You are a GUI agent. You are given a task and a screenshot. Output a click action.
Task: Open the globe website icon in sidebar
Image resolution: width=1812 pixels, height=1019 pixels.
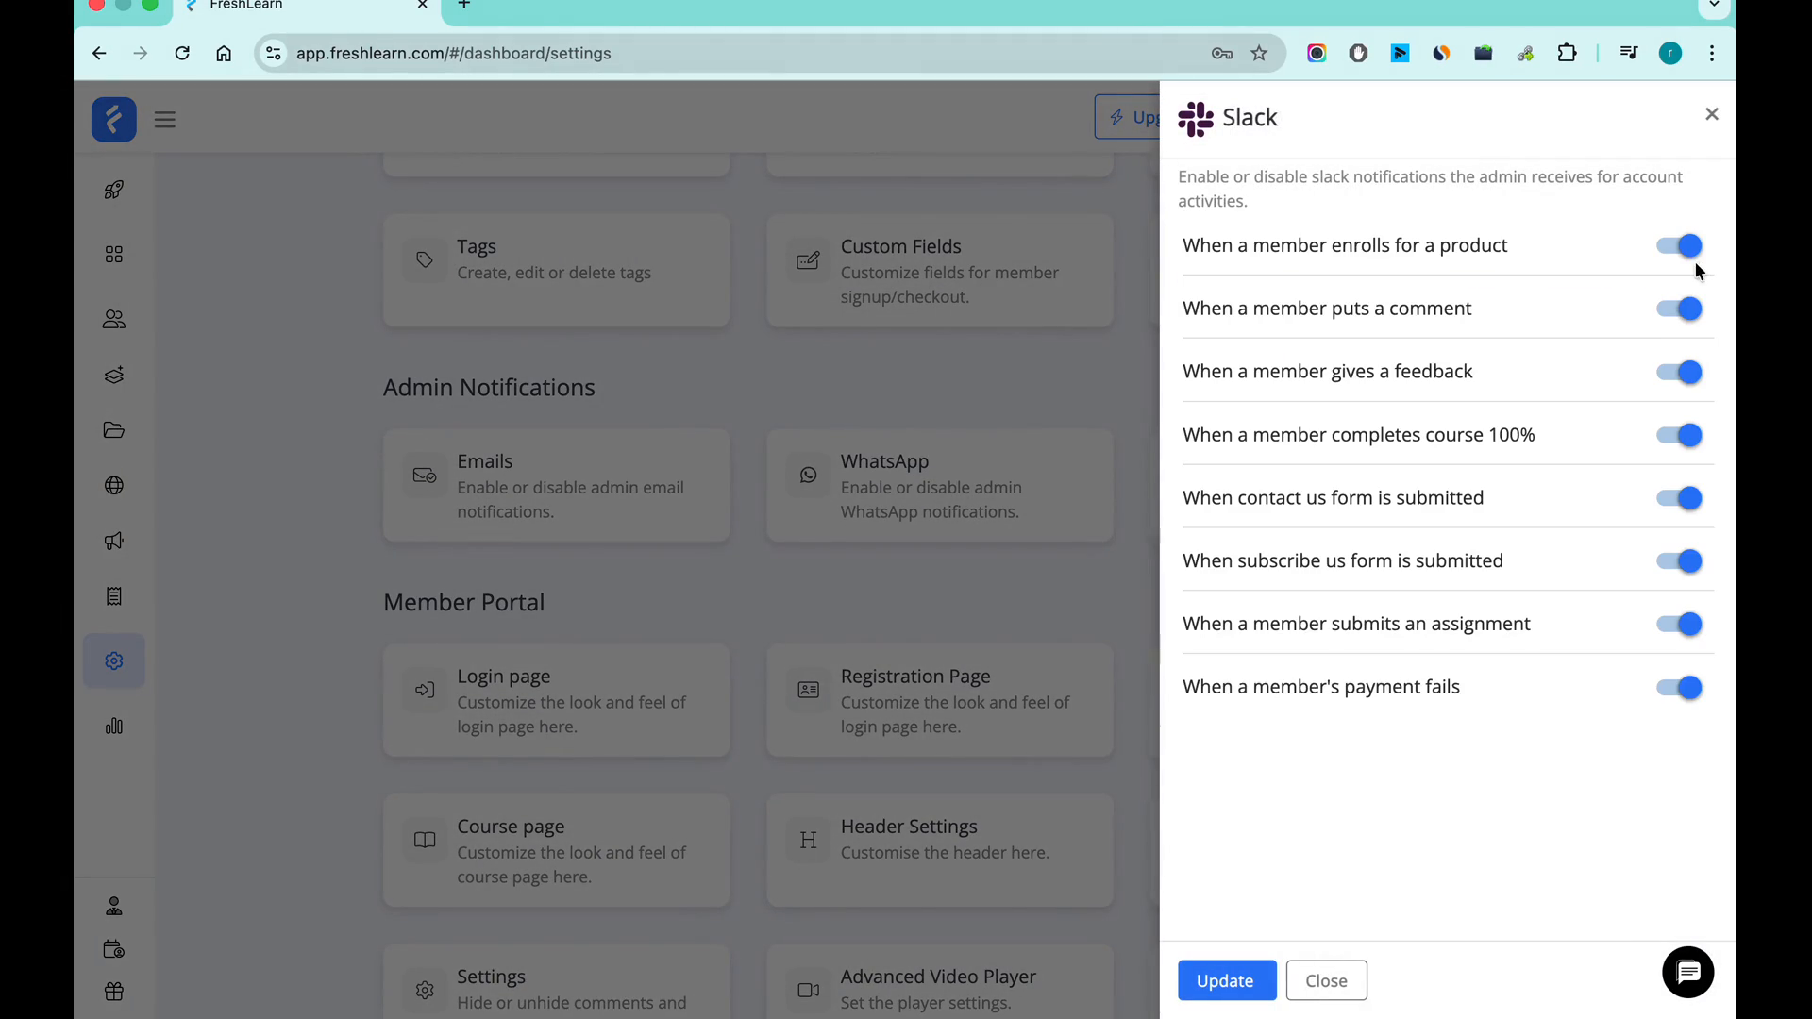click(113, 485)
